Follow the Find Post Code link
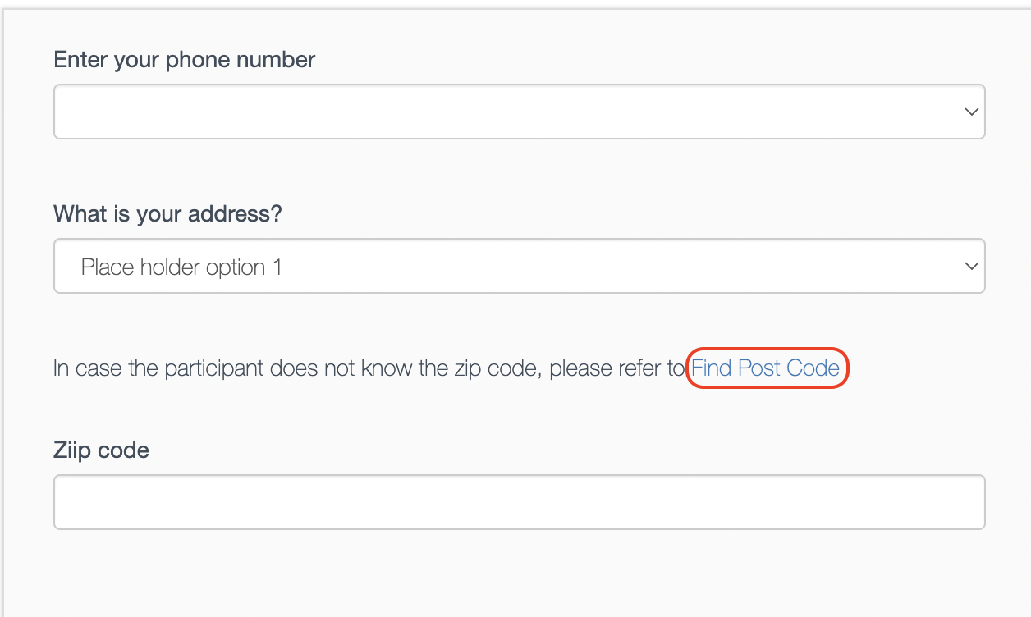1031x617 pixels. pos(765,368)
